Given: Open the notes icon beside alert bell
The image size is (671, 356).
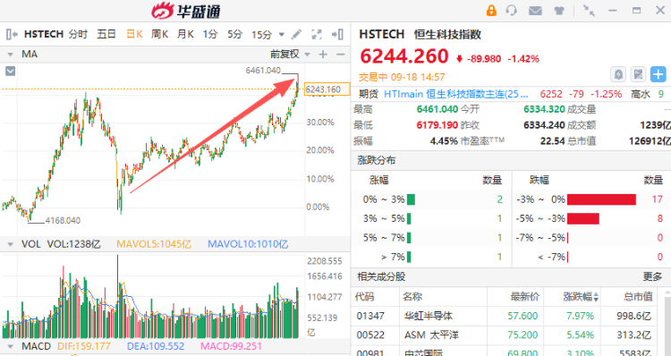Looking at the screenshot, I should tap(638, 74).
